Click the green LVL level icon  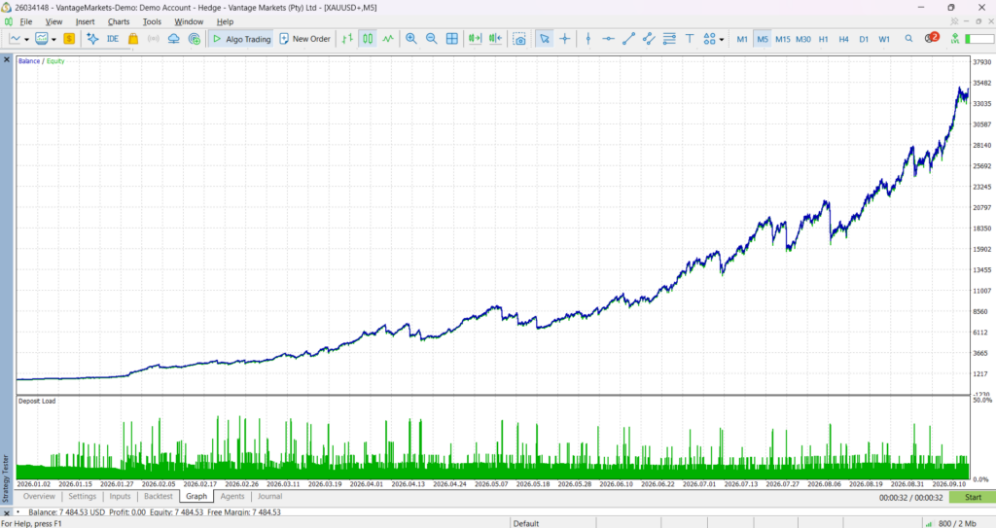pyautogui.click(x=955, y=39)
